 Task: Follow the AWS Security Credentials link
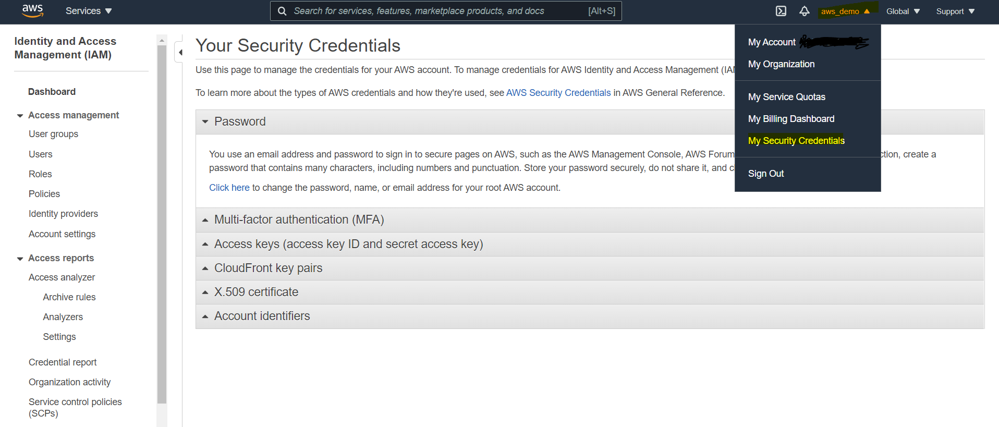(558, 93)
